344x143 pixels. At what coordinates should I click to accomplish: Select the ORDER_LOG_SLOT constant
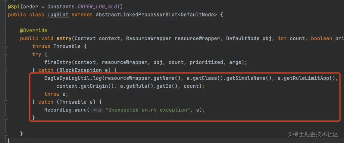(98, 7)
